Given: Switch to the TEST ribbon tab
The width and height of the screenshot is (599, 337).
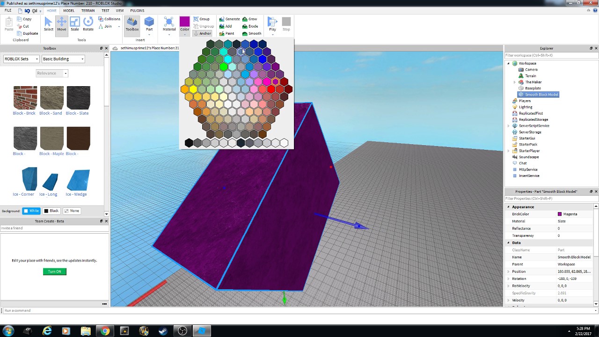Looking at the screenshot, I should [105, 10].
